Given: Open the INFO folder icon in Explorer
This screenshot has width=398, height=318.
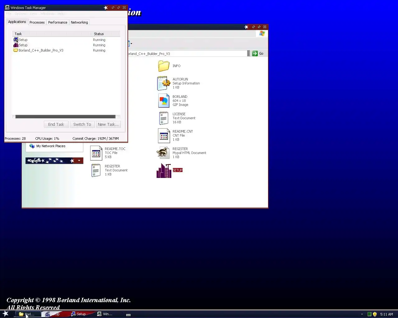Looking at the screenshot, I should coord(164,66).
